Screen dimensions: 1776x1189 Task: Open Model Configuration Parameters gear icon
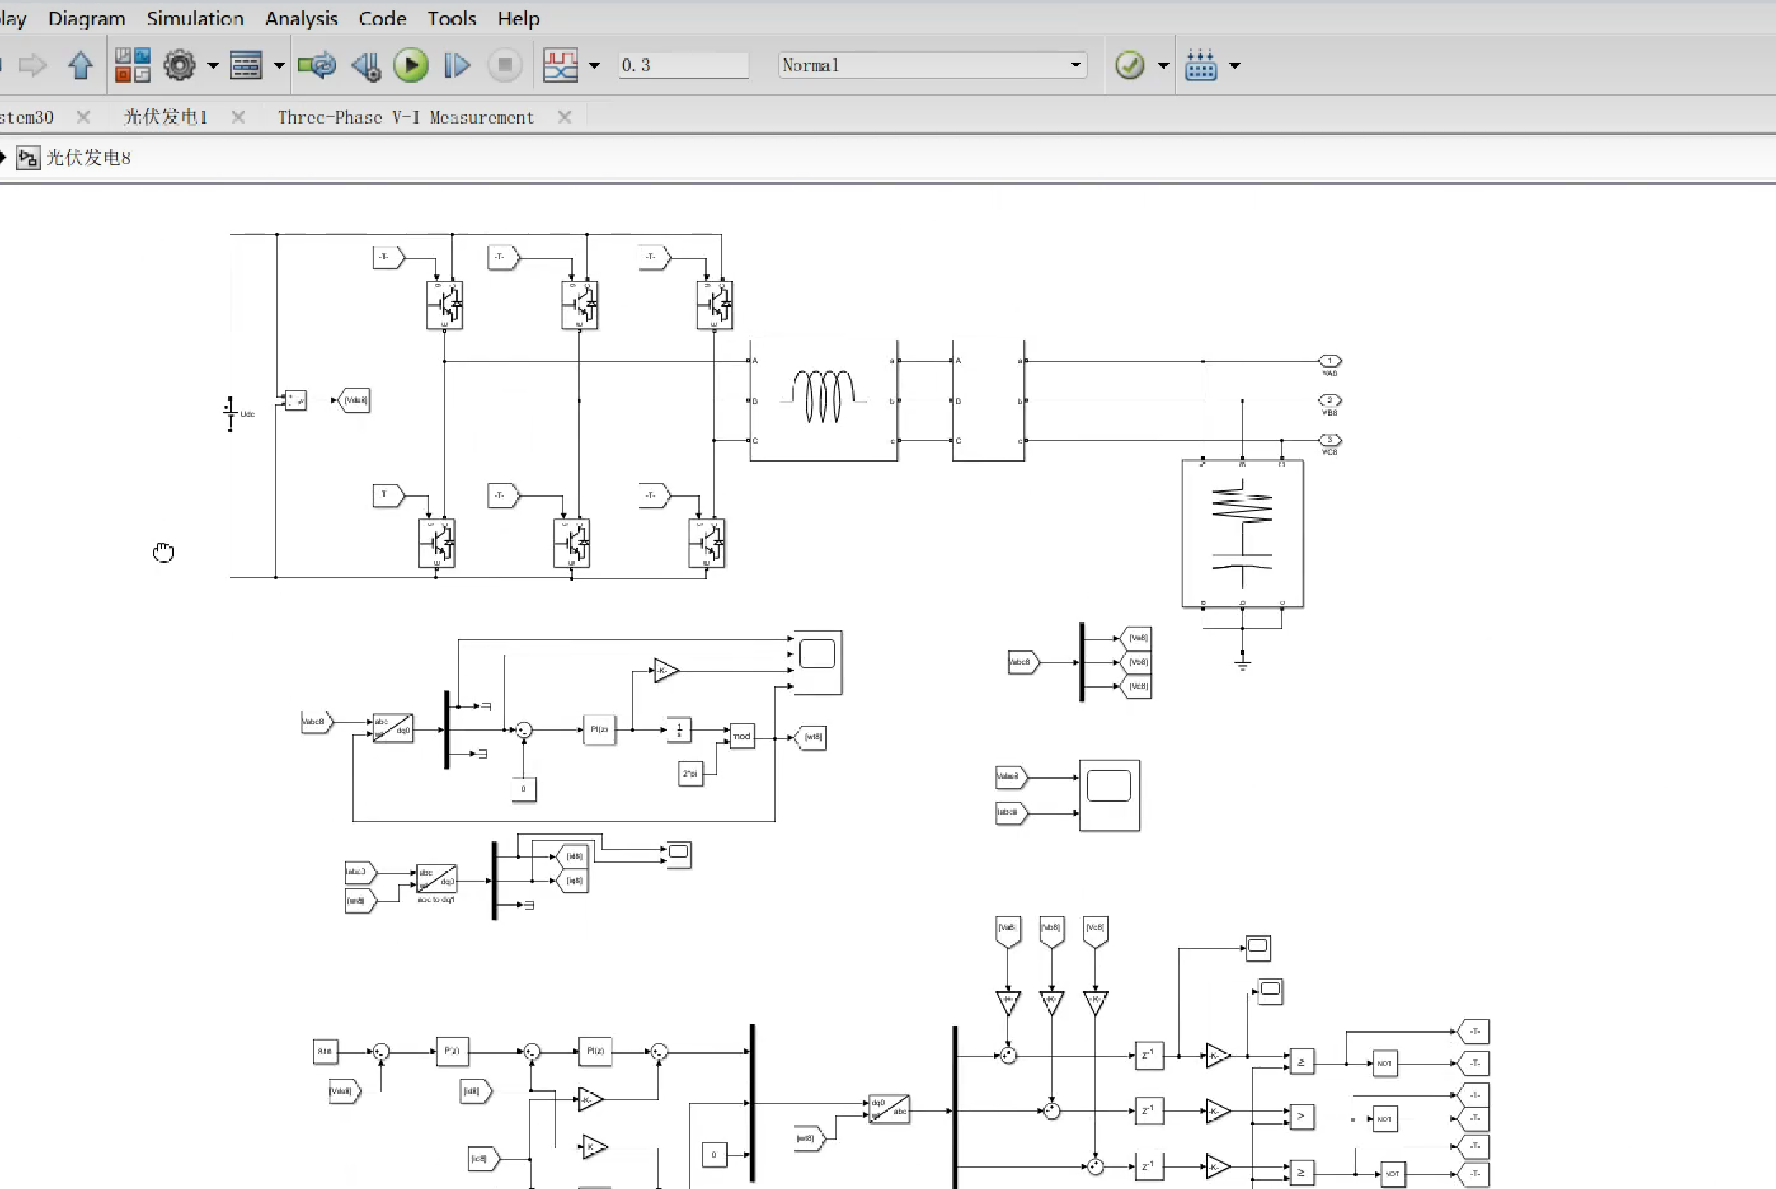pos(180,65)
